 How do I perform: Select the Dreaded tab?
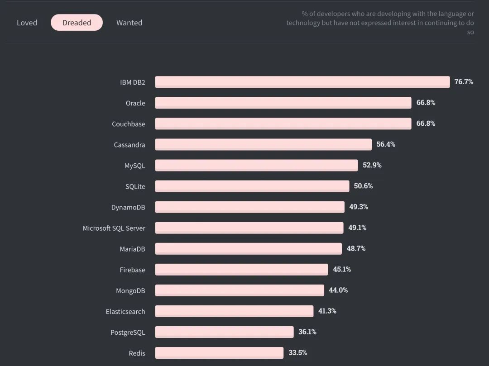77,23
